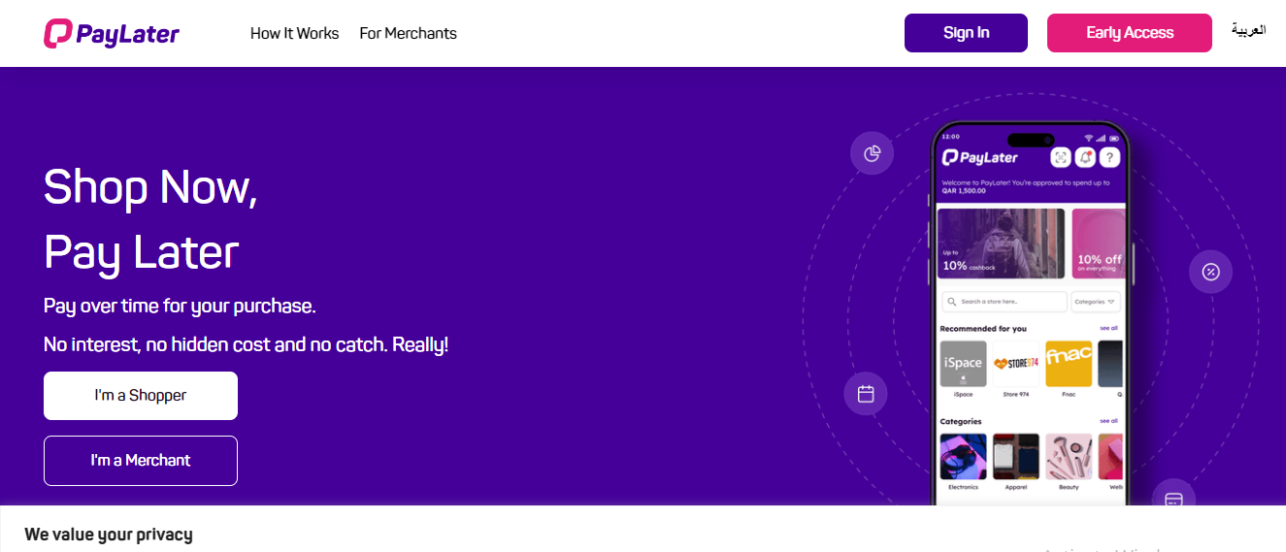
Task: Click see all next to Categories
Action: coord(1108,421)
